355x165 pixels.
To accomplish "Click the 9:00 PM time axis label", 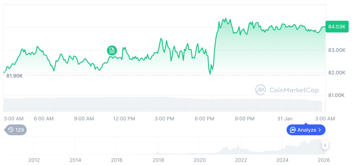I will click(244, 119).
